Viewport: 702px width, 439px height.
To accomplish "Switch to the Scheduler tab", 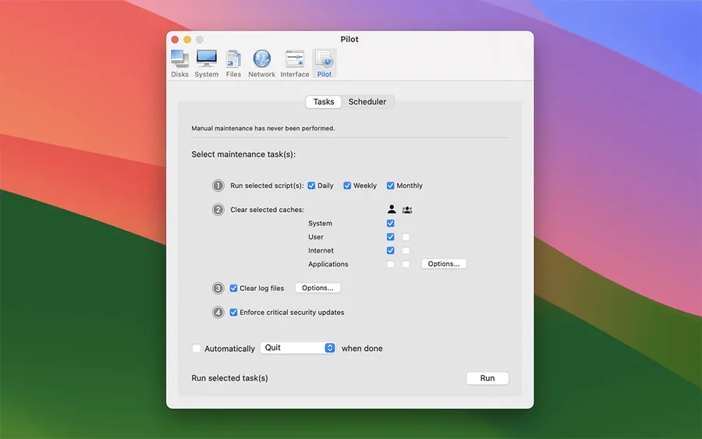I will (367, 102).
